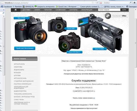The width and height of the screenshot is (137, 111).
Task: Open the СТУДИЙНОЕ ОБОРУДОВАНИЕ category
Action: 24,81
